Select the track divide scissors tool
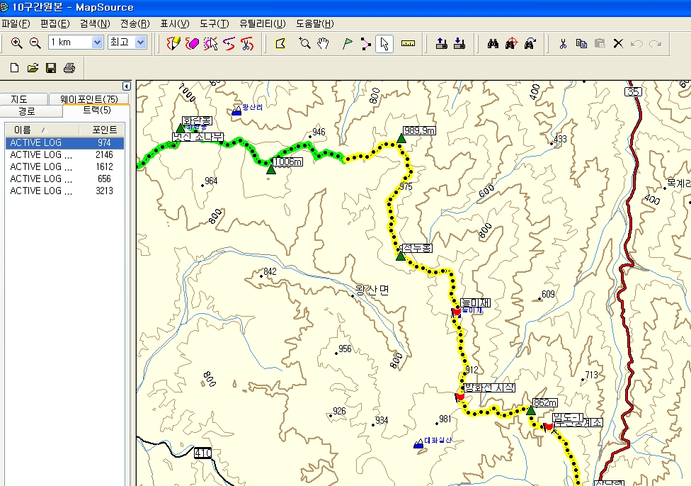This screenshot has height=486, width=691. coord(247,43)
